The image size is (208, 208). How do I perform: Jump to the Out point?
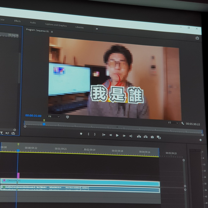tap(131, 136)
